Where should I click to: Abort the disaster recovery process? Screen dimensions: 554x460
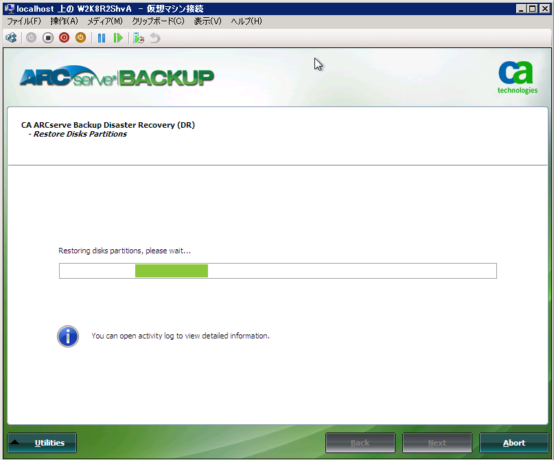[x=514, y=443]
